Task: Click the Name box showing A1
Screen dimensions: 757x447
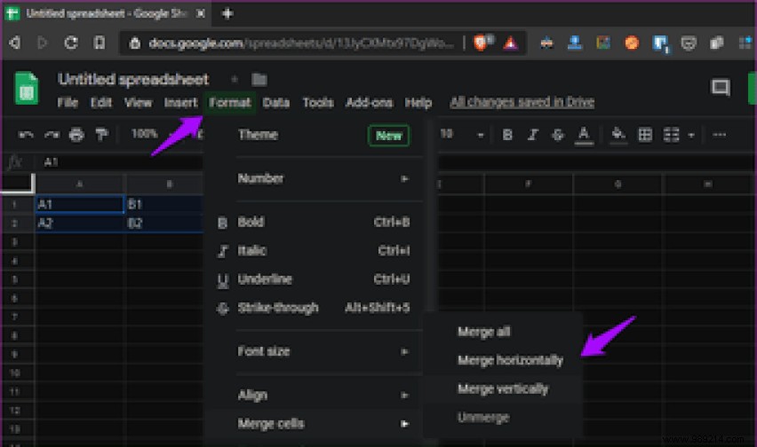Action: 51,162
